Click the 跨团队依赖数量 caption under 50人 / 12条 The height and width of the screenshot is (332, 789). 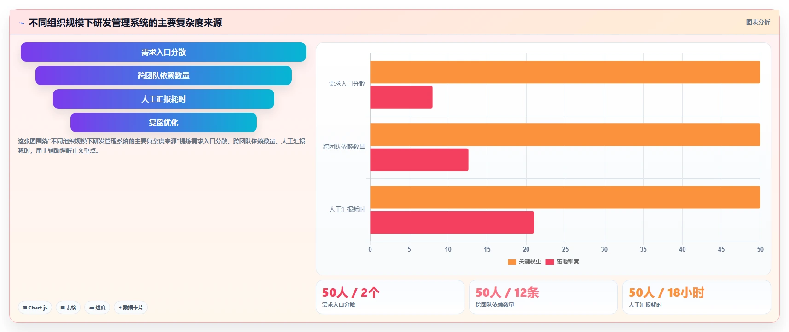coord(494,305)
